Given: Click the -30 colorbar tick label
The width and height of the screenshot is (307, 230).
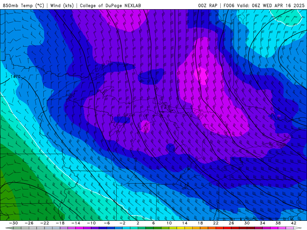Looking at the screenshot, I should click(13, 223).
